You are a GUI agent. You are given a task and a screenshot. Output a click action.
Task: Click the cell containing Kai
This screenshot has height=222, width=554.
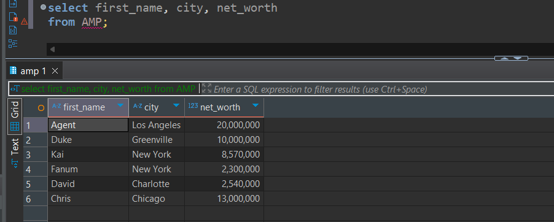point(88,155)
